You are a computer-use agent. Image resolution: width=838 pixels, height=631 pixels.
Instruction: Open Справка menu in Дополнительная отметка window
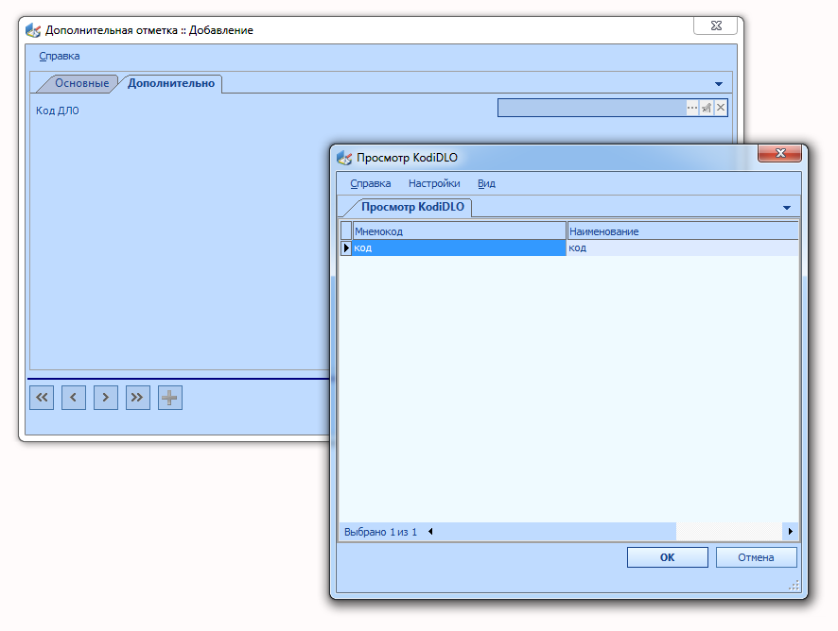[60, 56]
